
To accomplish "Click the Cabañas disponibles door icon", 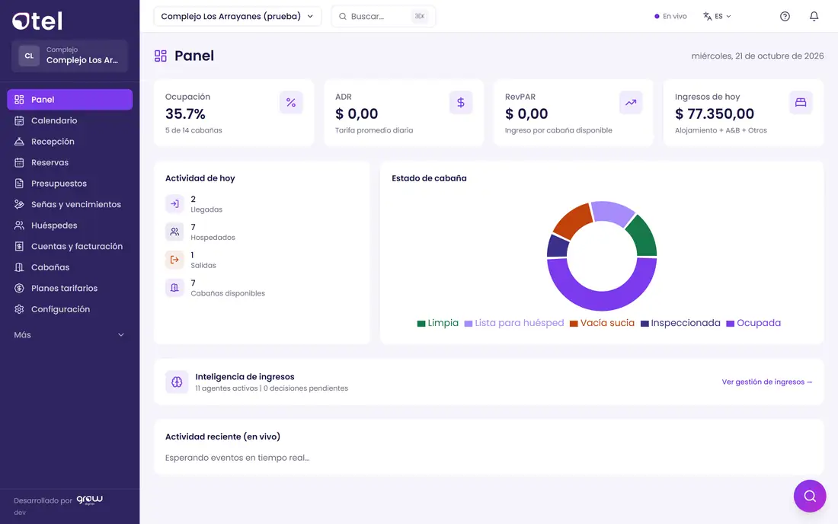I will (174, 287).
